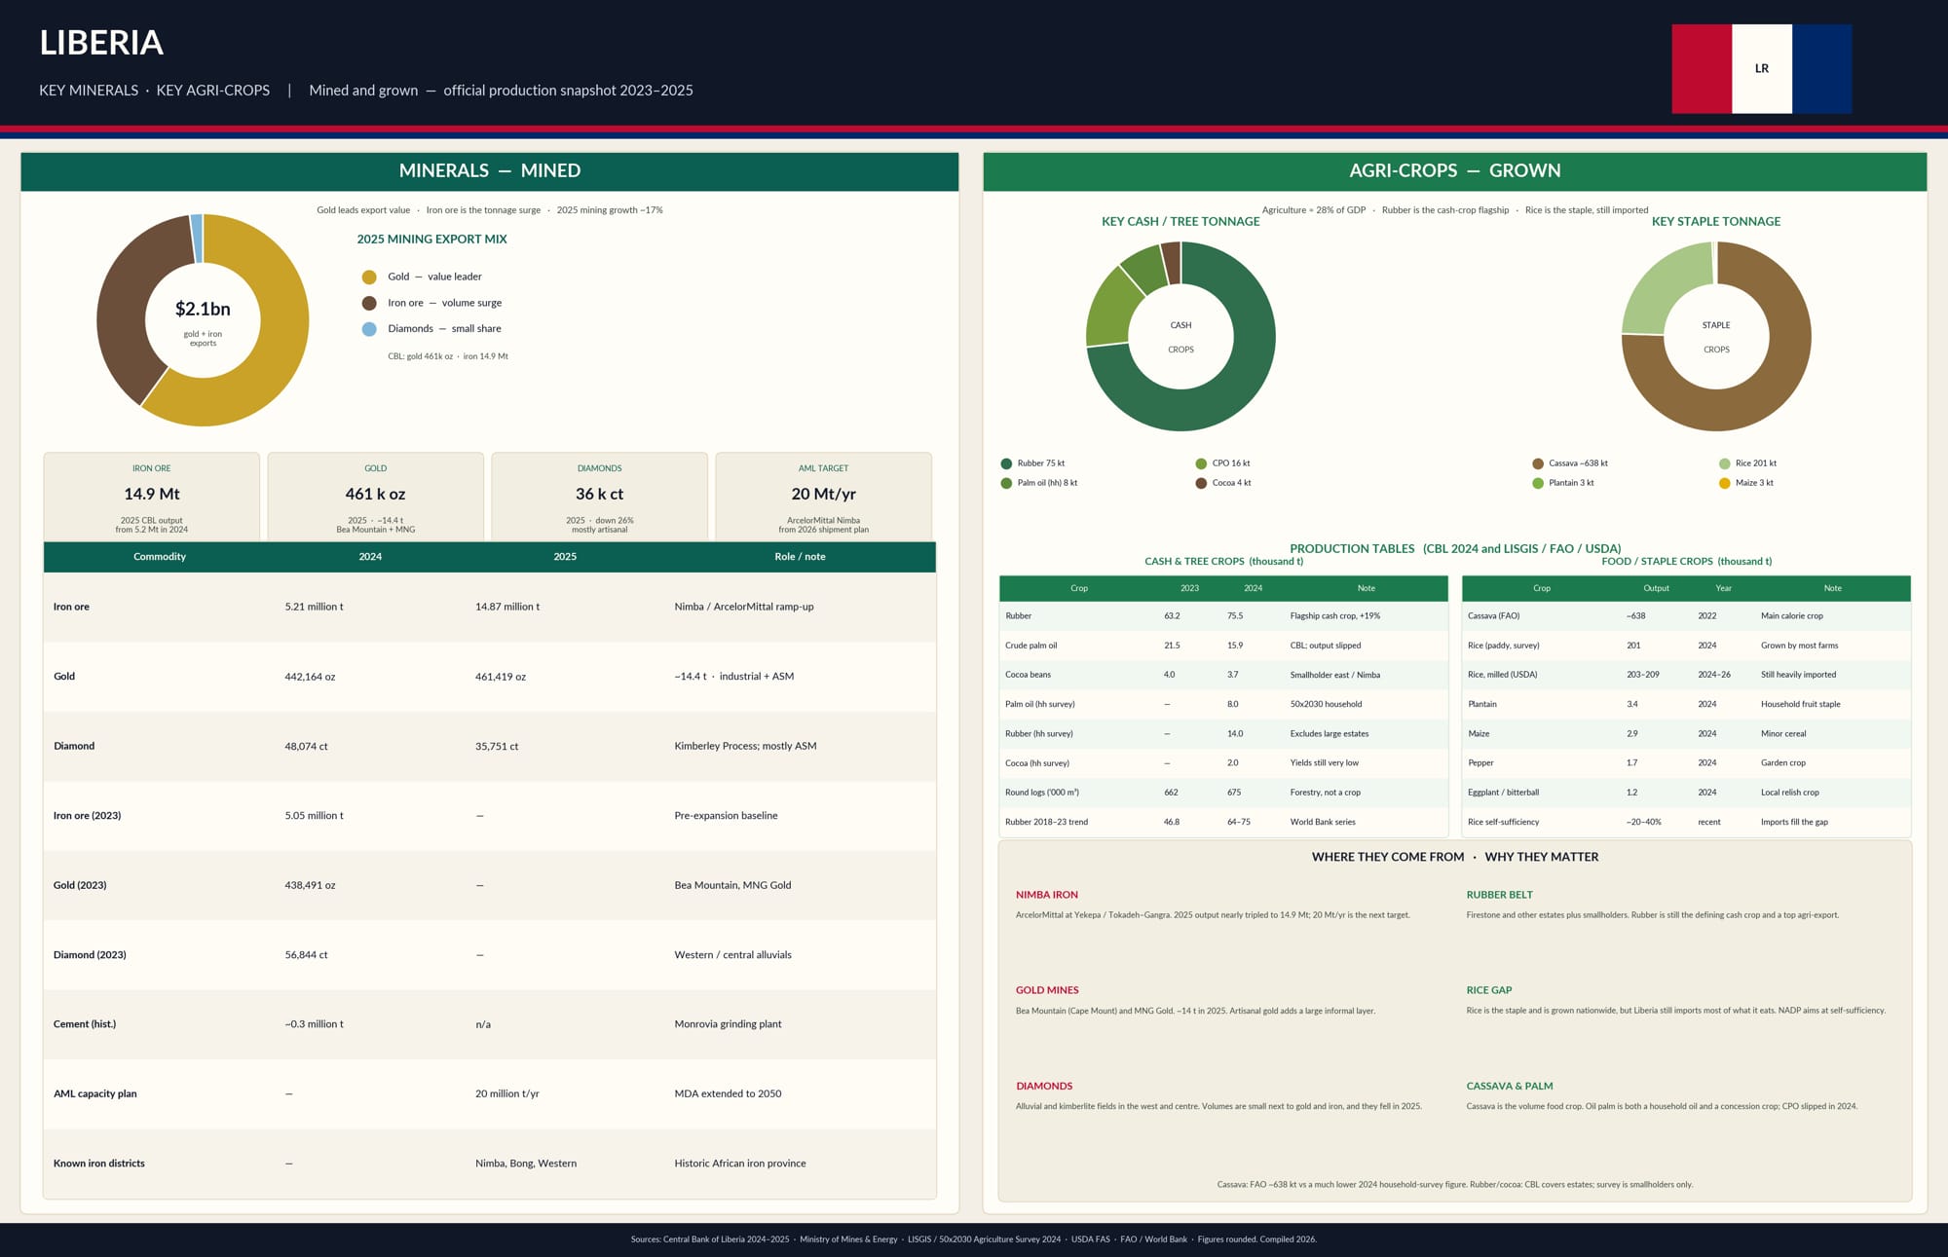Click the Commodity column header
1948x1257 pixels.
point(160,557)
